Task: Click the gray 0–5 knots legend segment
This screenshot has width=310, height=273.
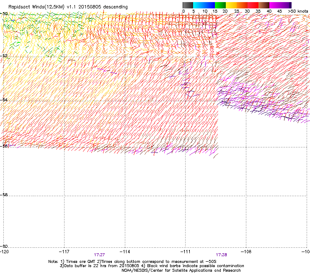Action: 188,5
